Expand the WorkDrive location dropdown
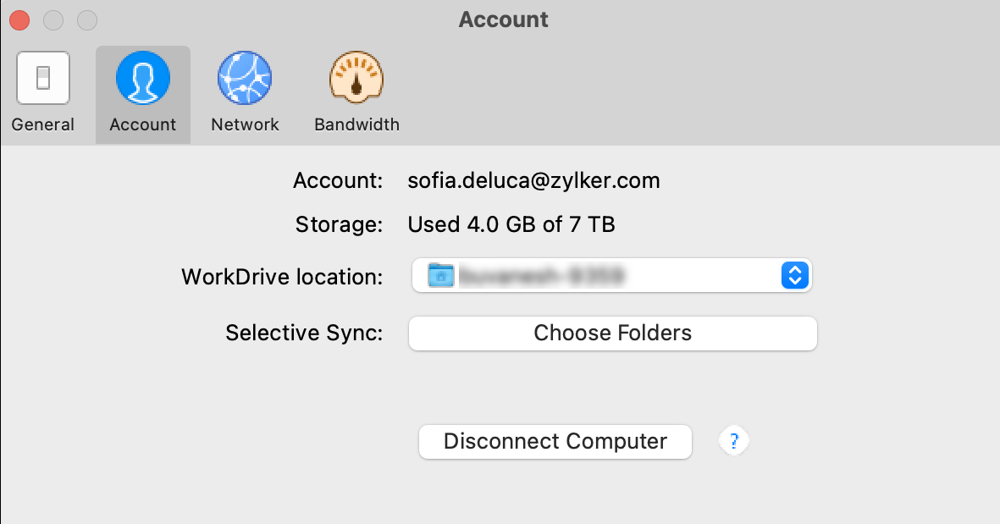The width and height of the screenshot is (1000, 524). [x=611, y=275]
